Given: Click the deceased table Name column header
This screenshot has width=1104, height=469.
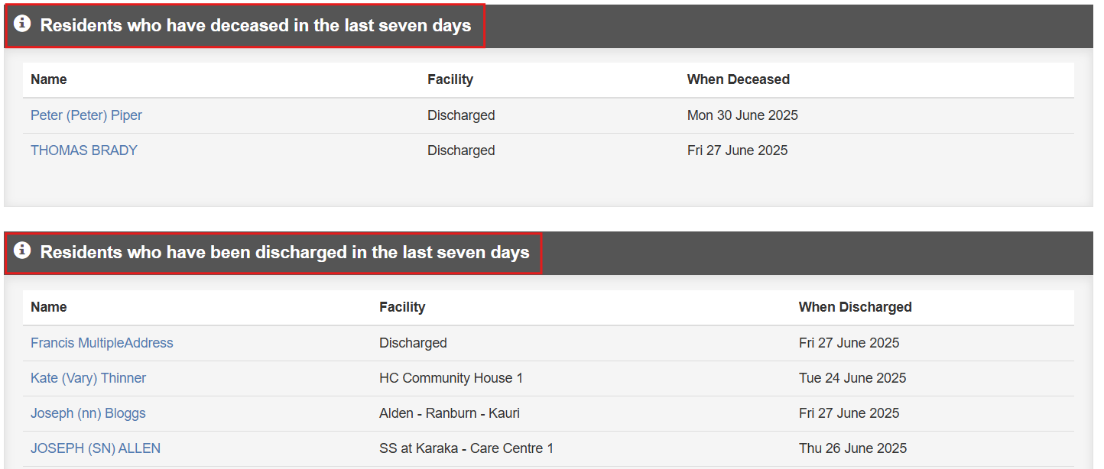Looking at the screenshot, I should click(49, 79).
